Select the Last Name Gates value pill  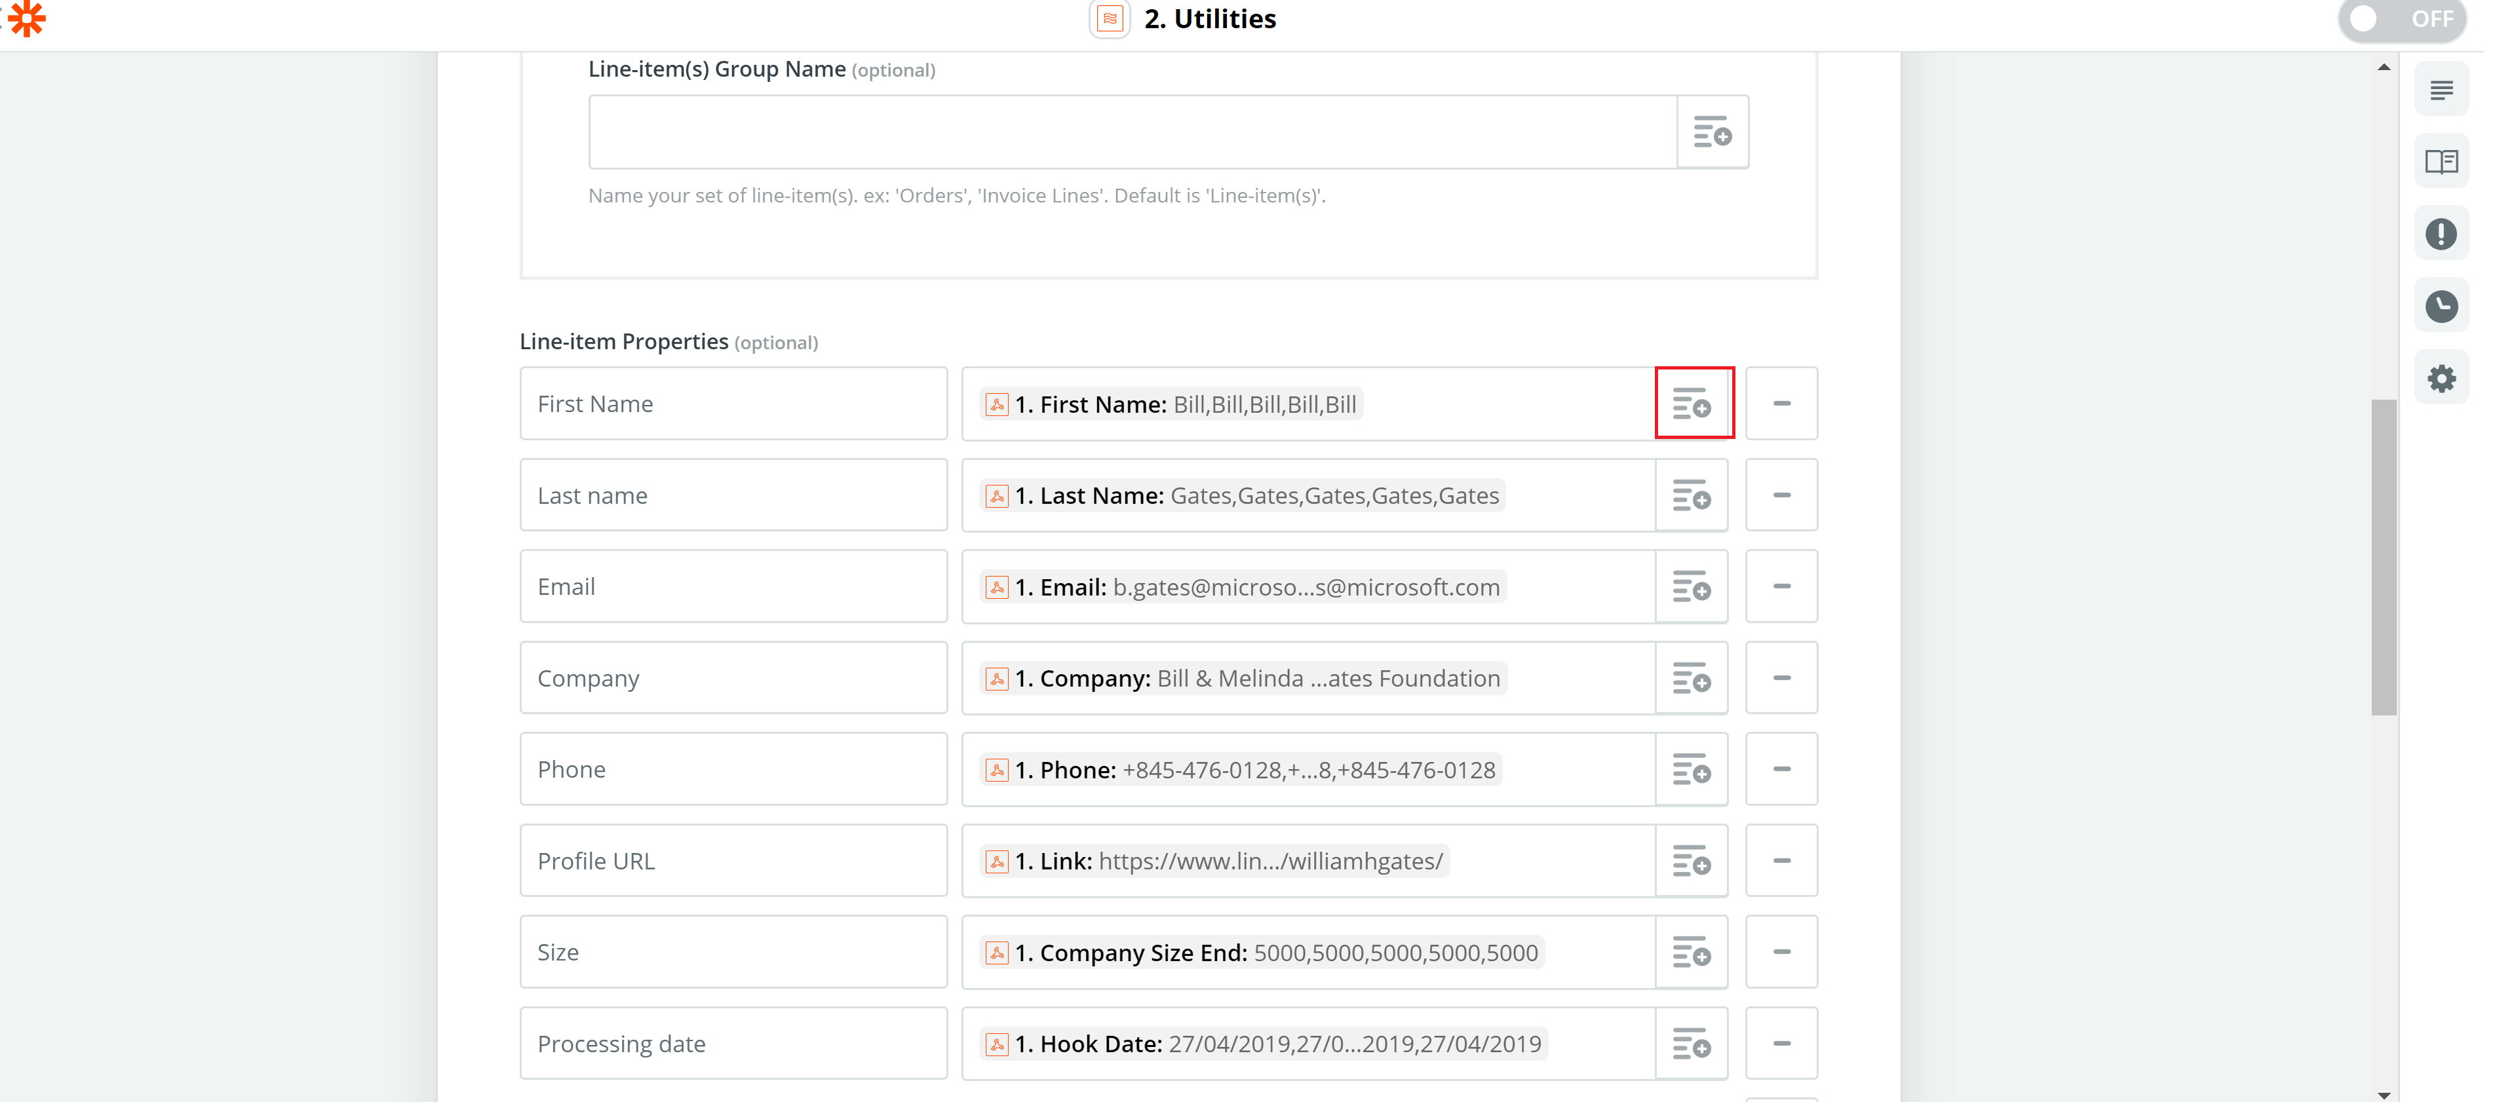(1243, 495)
